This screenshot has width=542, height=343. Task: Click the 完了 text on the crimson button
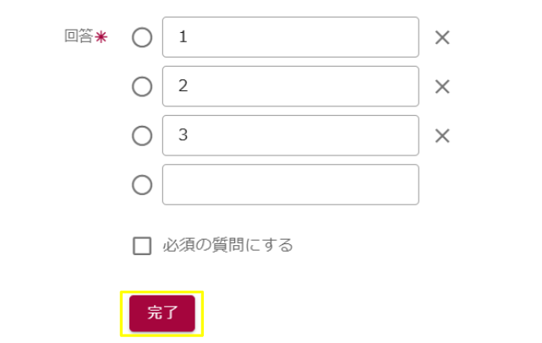(162, 313)
